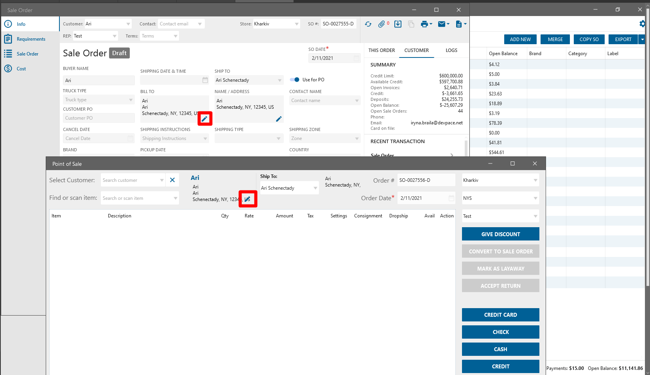Click the Description column header in Point of Sale
Screen dimensions: 650x375
[x=120, y=216]
